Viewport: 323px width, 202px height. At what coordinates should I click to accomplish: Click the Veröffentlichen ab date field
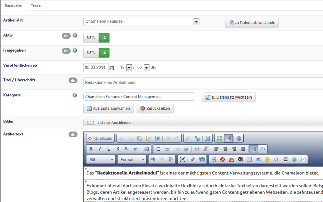point(96,67)
